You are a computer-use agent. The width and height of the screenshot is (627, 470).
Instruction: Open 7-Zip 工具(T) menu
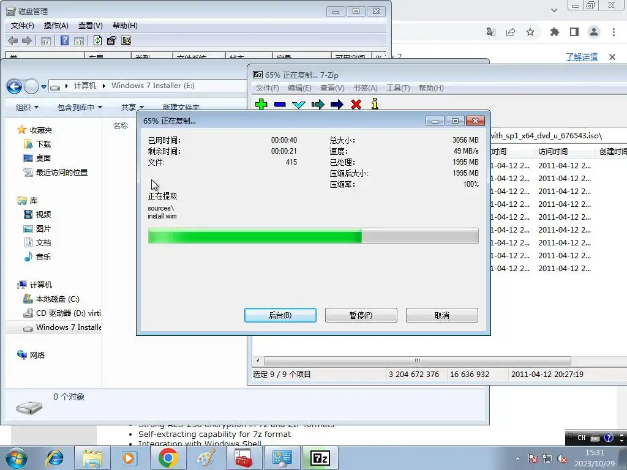click(x=398, y=88)
